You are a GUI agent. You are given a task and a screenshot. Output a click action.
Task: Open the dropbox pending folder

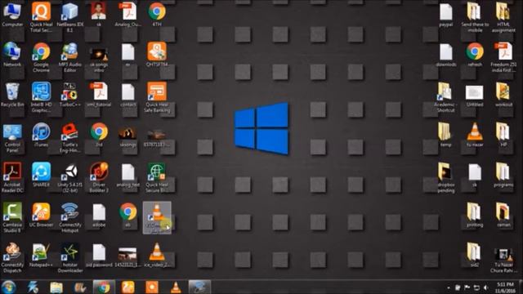tap(446, 178)
